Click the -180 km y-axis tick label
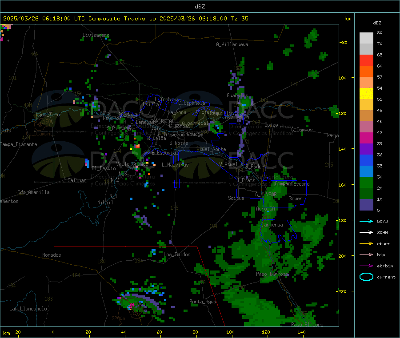The image size is (400, 338). click(x=343, y=220)
